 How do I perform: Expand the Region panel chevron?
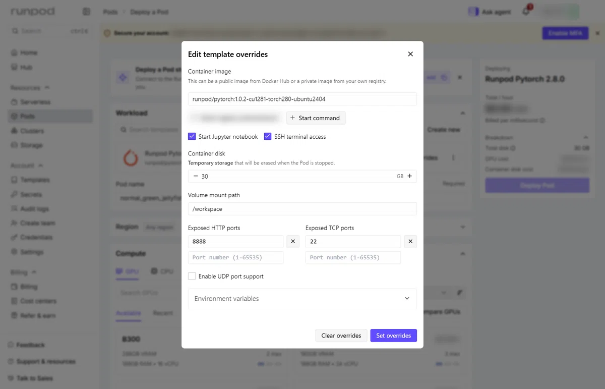pos(462,228)
